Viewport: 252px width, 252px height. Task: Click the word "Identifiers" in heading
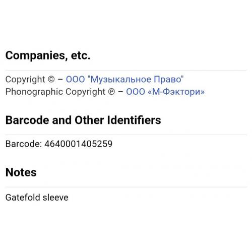click(x=134, y=120)
